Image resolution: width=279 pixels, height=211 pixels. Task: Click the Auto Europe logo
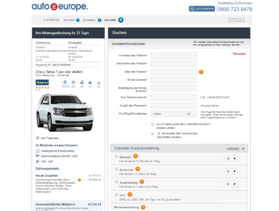tap(60, 7)
